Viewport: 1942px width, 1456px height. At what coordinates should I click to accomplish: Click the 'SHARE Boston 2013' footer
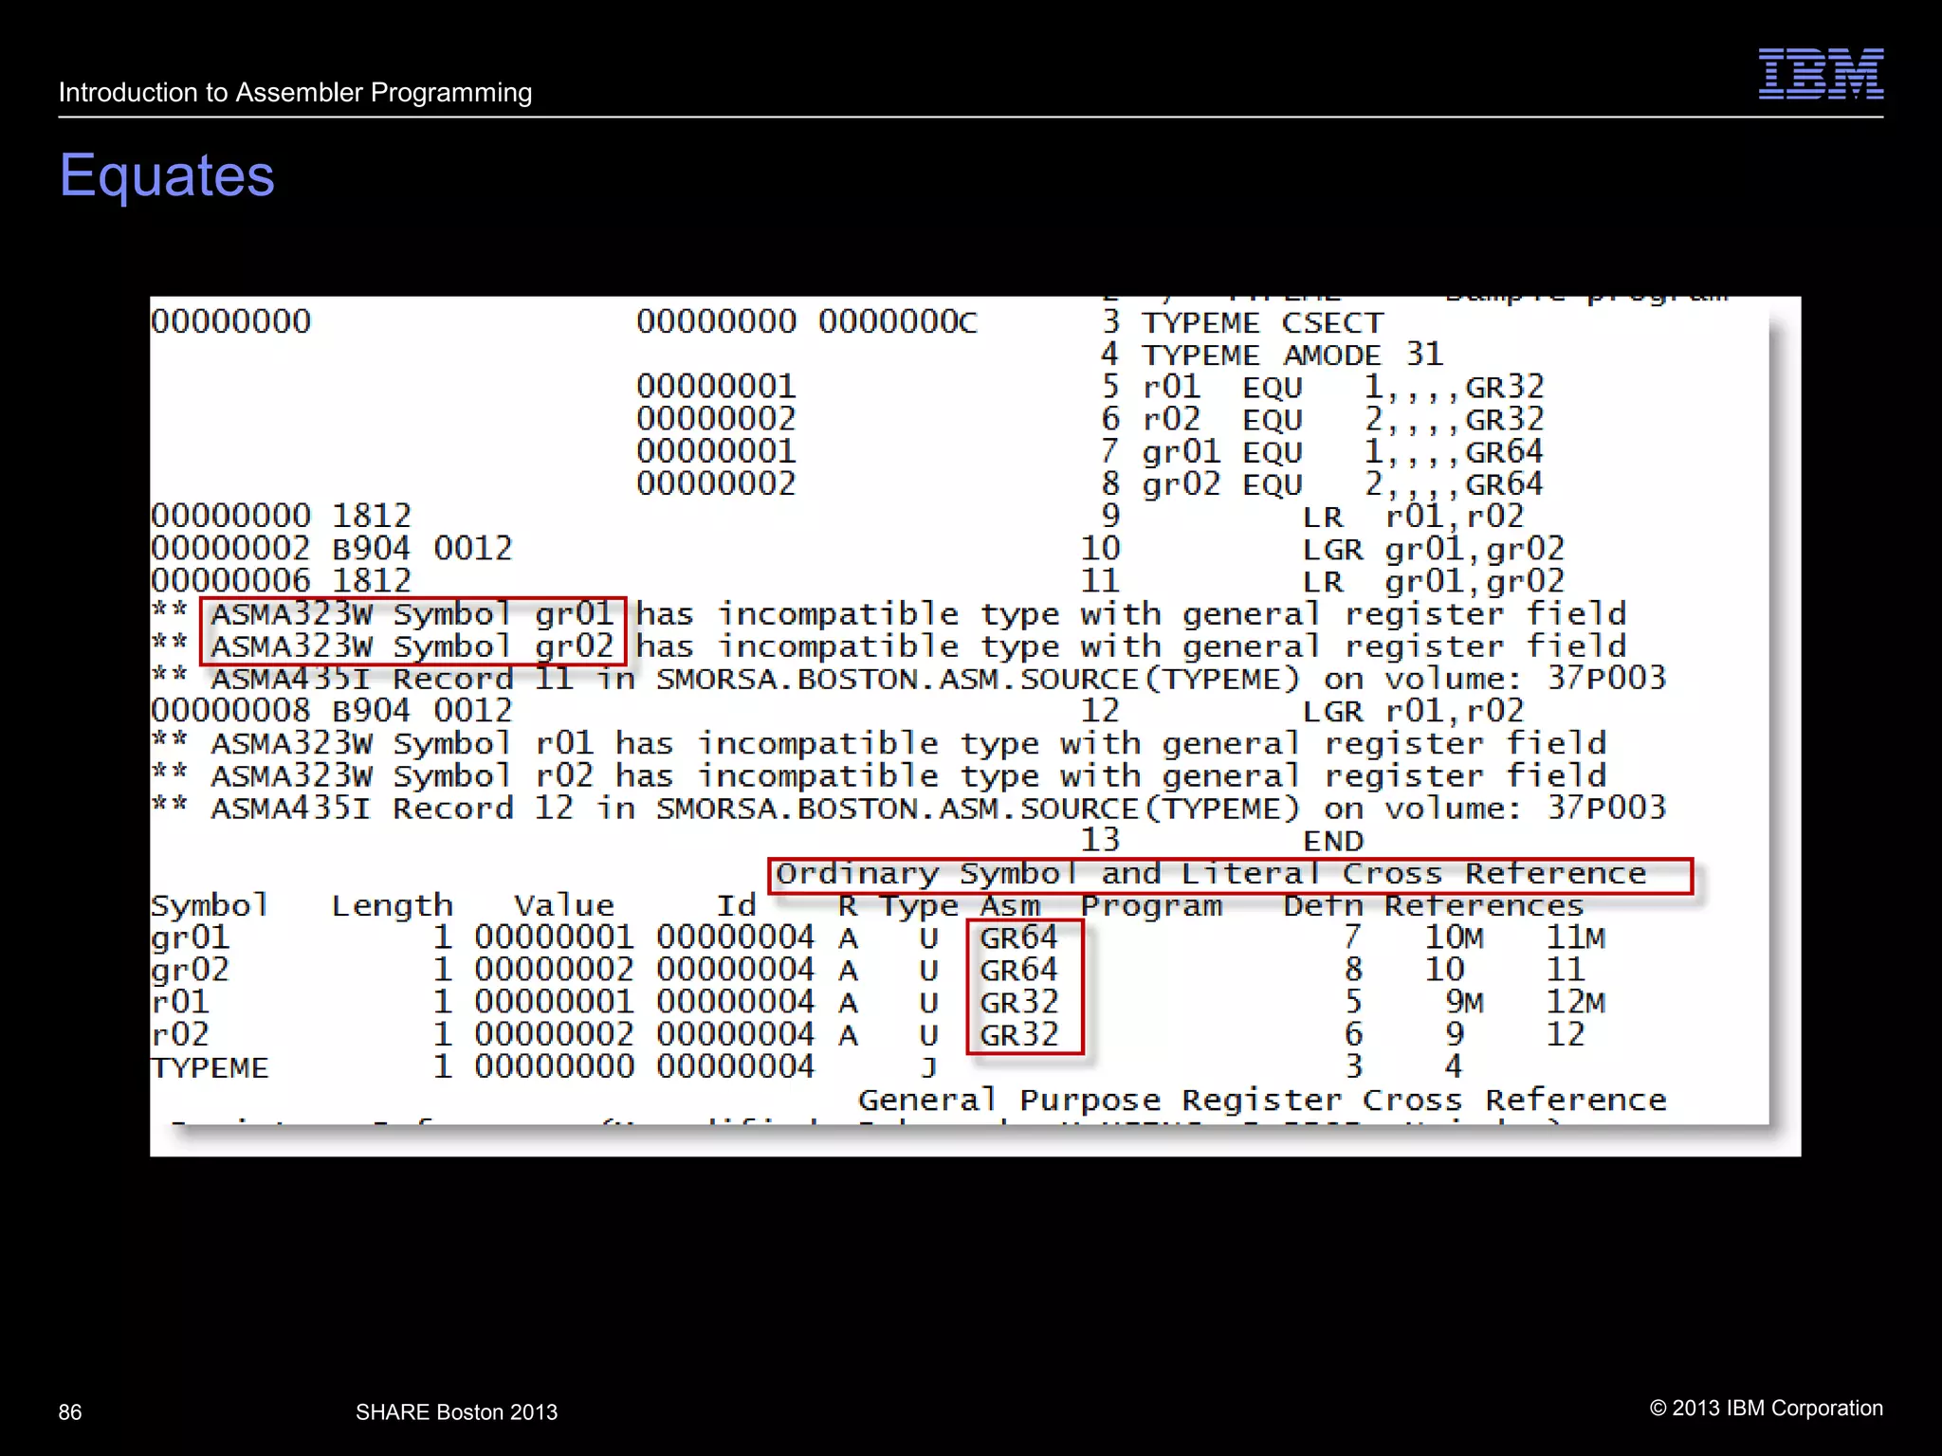[456, 1412]
